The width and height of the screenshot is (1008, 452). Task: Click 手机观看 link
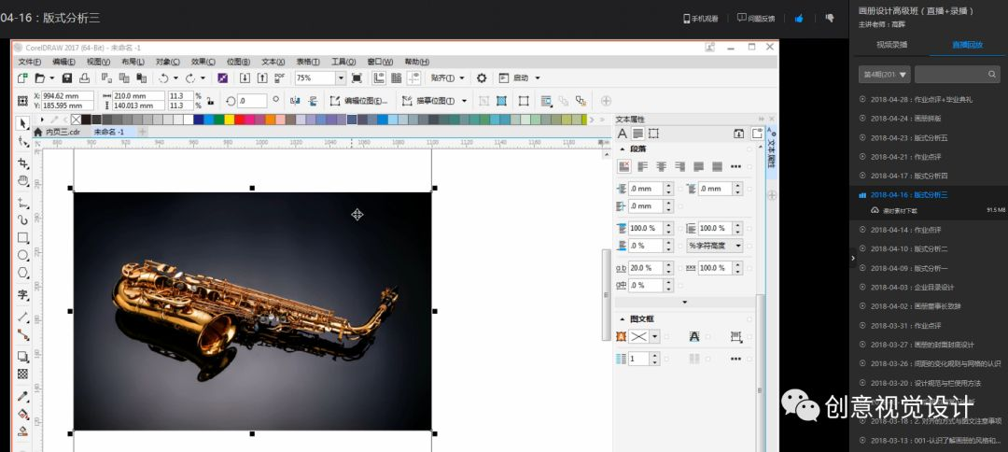tap(701, 19)
